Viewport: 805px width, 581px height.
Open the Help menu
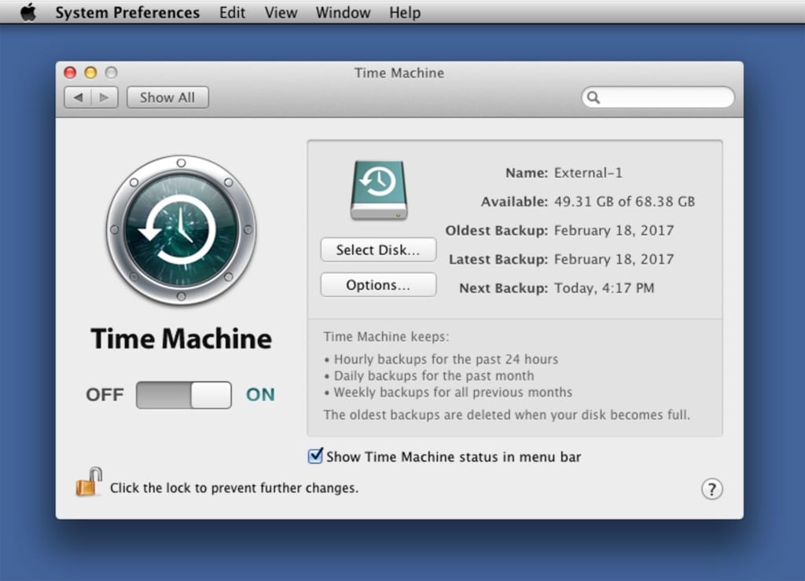click(x=404, y=12)
